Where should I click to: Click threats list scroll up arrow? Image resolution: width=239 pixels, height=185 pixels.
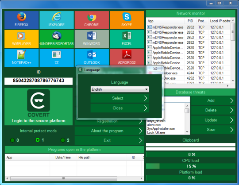tap(187, 106)
